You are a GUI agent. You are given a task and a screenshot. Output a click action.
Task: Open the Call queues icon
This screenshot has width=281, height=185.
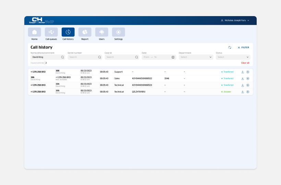pos(51,32)
